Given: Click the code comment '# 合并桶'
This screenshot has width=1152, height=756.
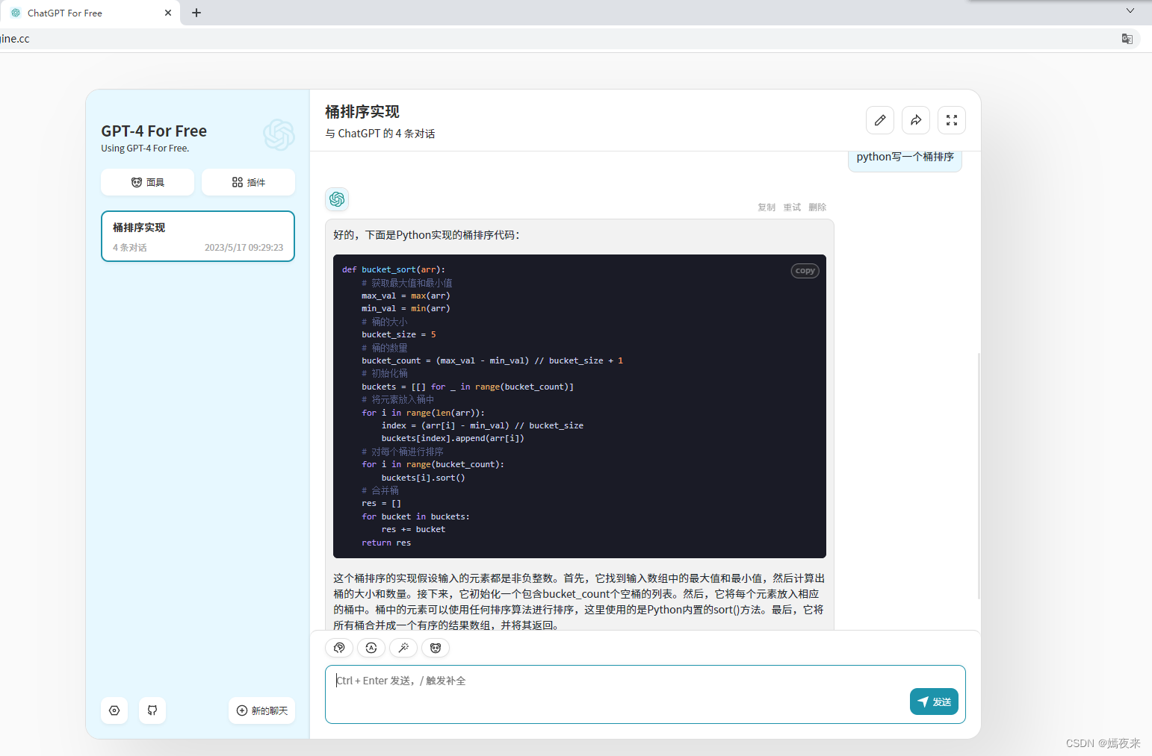Looking at the screenshot, I should pyautogui.click(x=380, y=490).
